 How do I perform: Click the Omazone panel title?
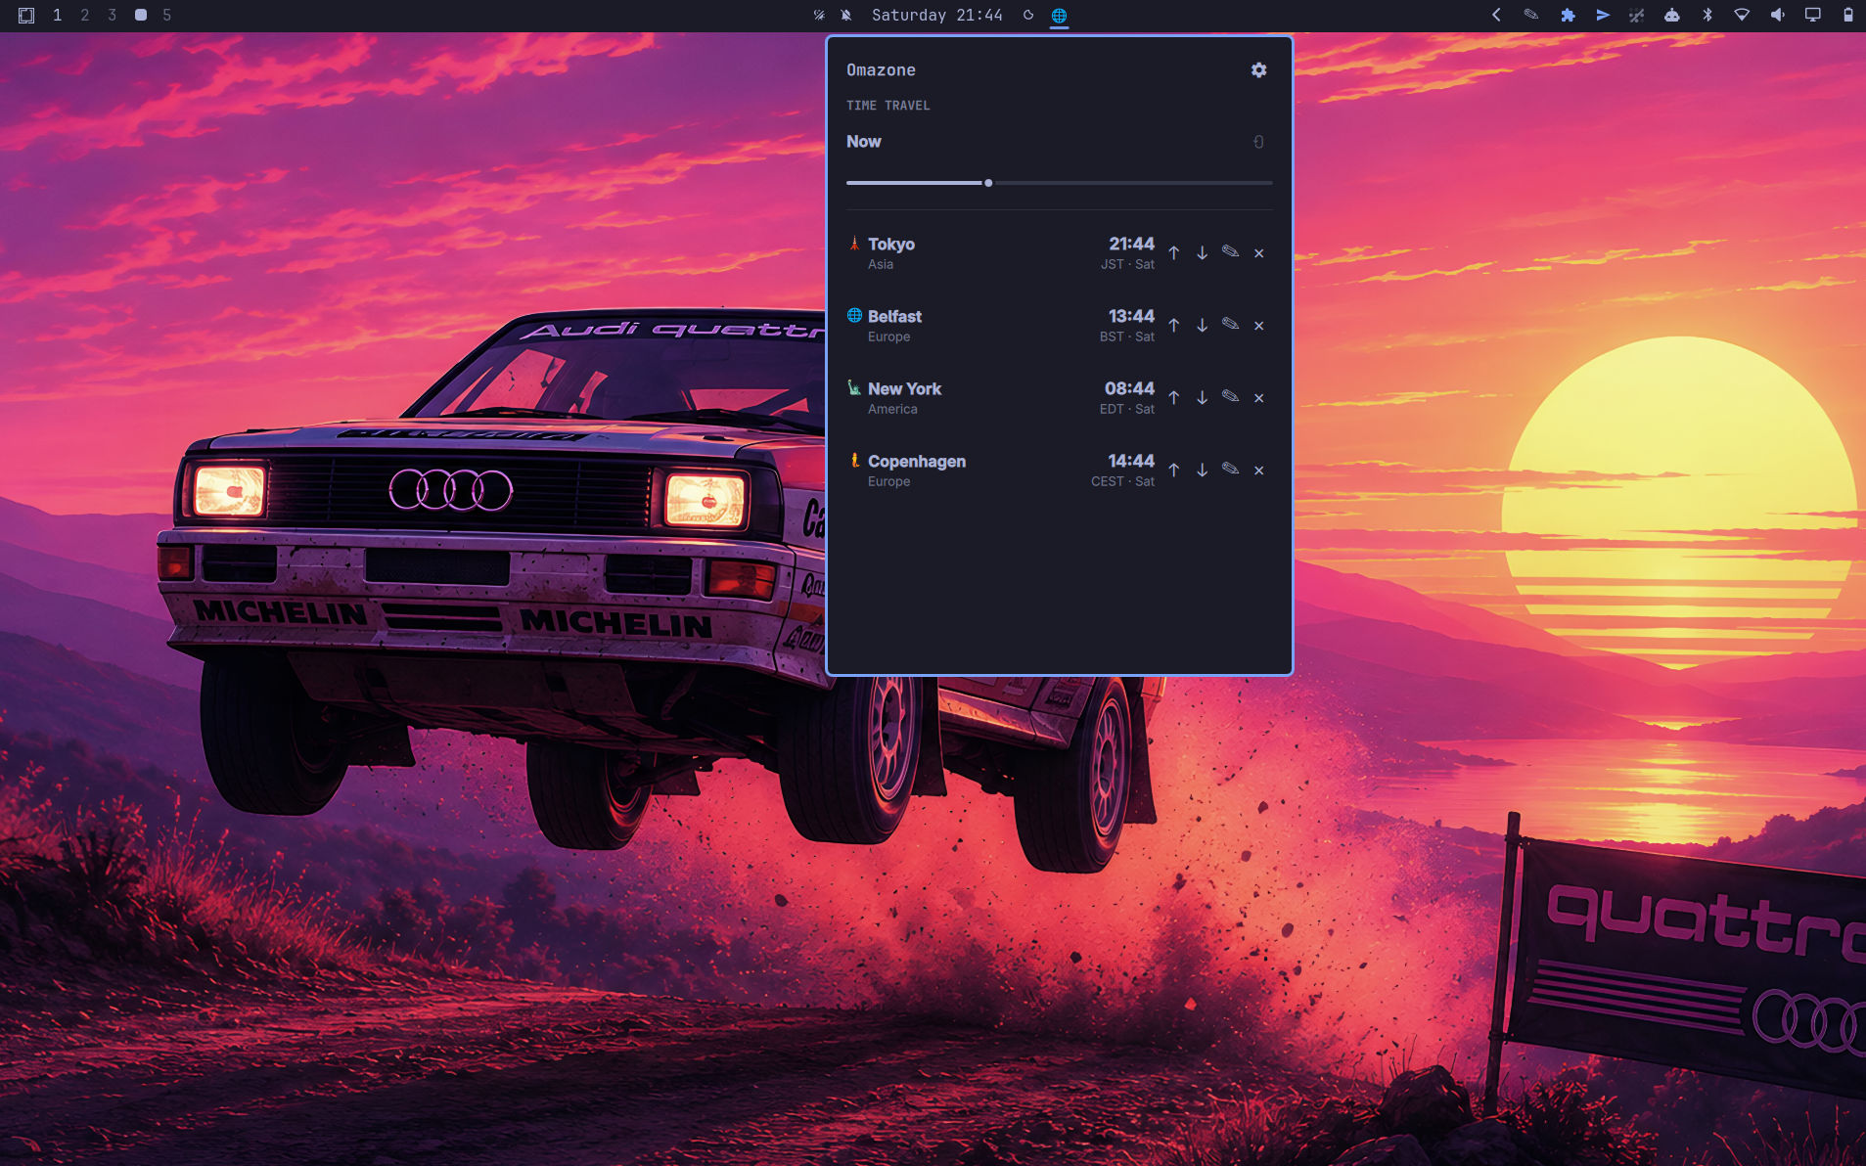click(x=881, y=70)
